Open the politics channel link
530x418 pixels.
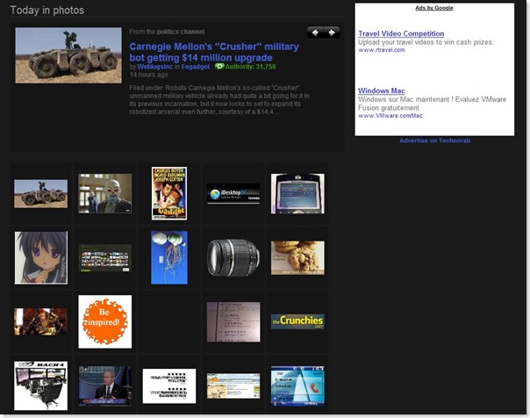click(x=181, y=32)
